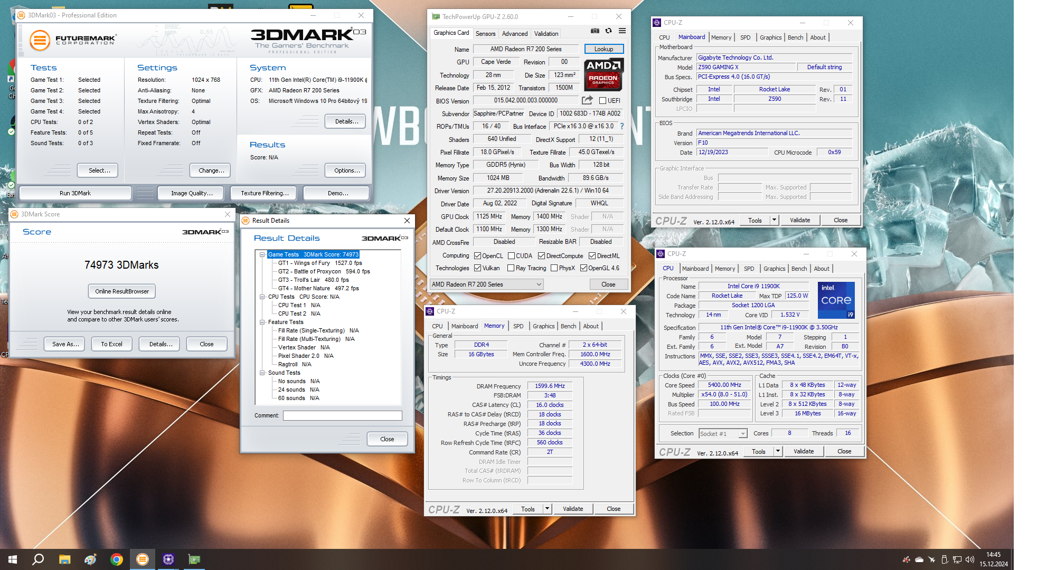Click the network display tray icon
This screenshot has width=1056, height=570.
coord(957,559)
